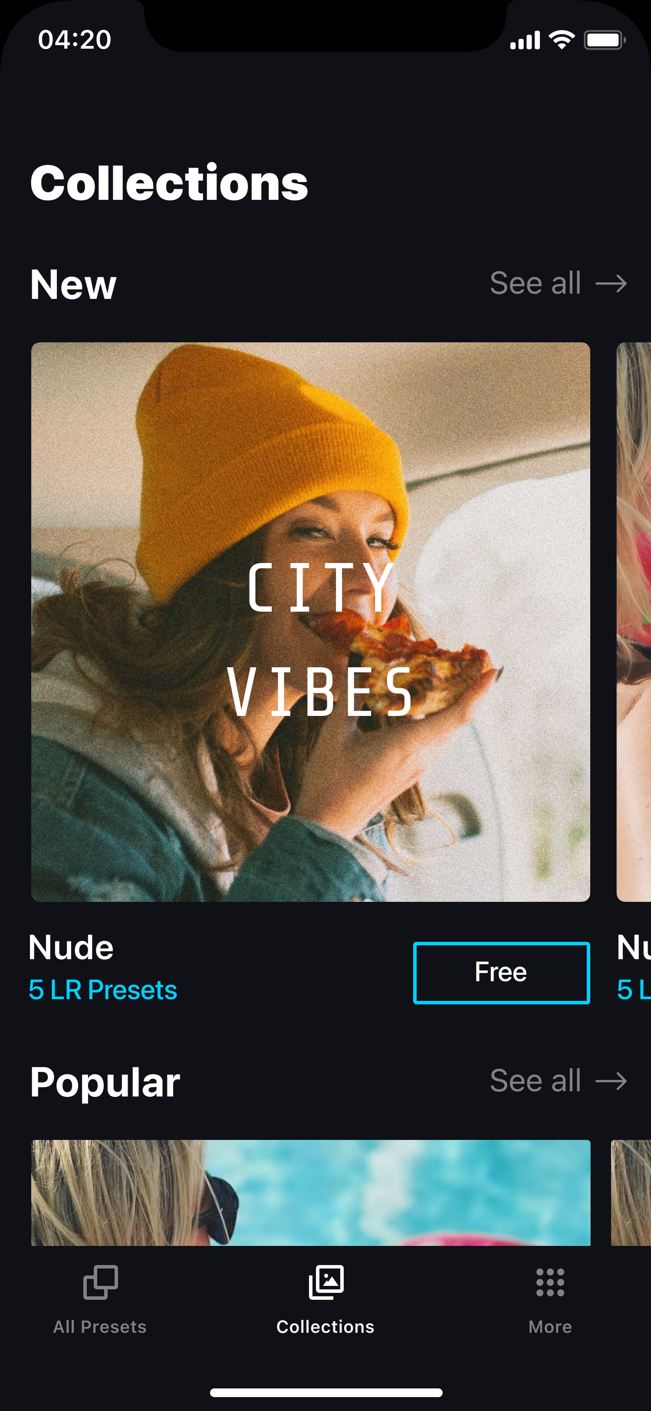
Task: Click the Free button for Nude
Action: (501, 973)
